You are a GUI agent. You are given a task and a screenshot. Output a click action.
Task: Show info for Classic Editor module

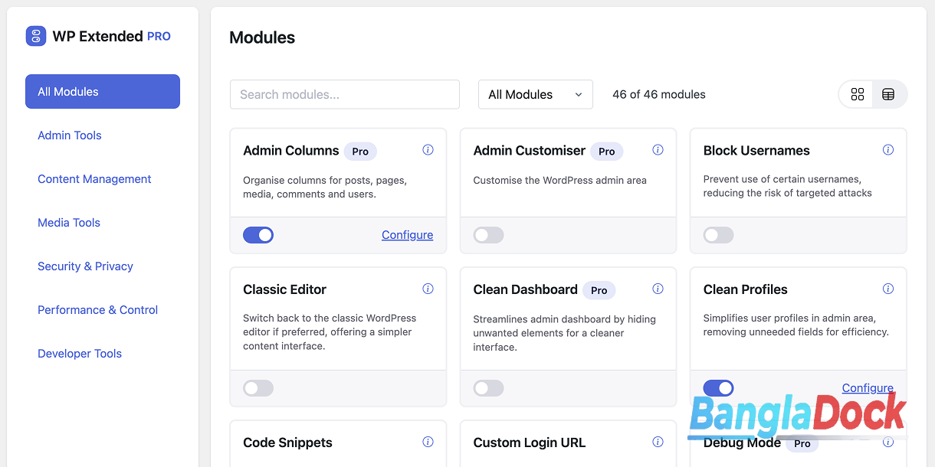pyautogui.click(x=428, y=289)
